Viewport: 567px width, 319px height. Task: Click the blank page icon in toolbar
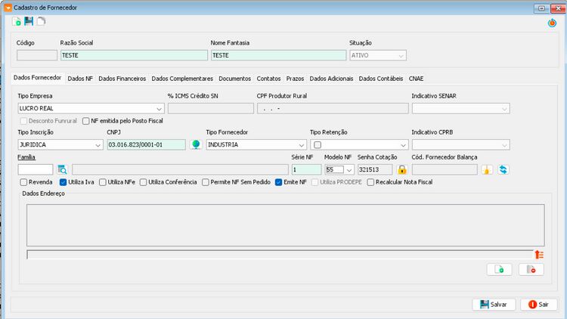41,21
